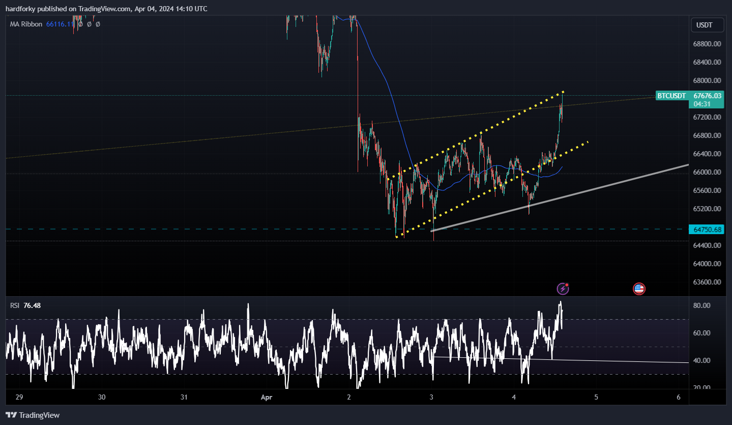
Task: Click the publication header text by hardforky
Action: 106,9
